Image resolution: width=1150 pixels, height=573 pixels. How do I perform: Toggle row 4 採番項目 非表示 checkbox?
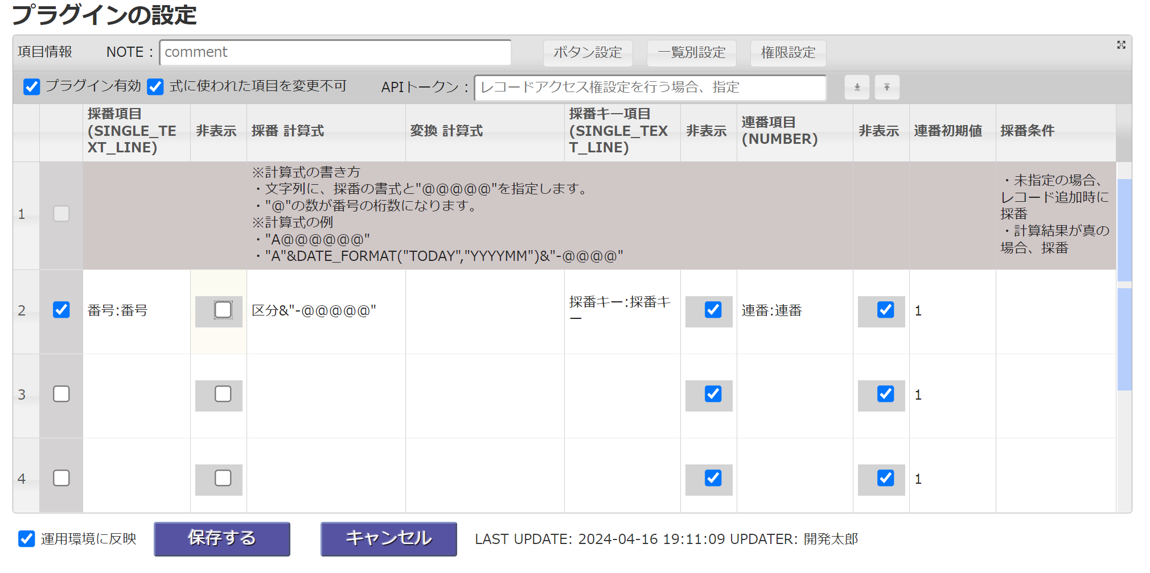(223, 478)
